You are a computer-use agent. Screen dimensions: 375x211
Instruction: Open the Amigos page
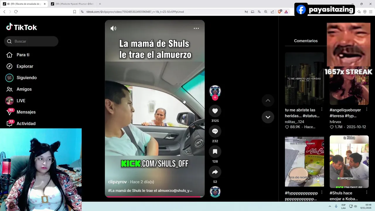coord(24,89)
